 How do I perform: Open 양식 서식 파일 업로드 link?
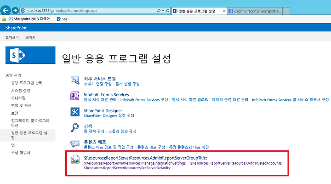coord(190,100)
